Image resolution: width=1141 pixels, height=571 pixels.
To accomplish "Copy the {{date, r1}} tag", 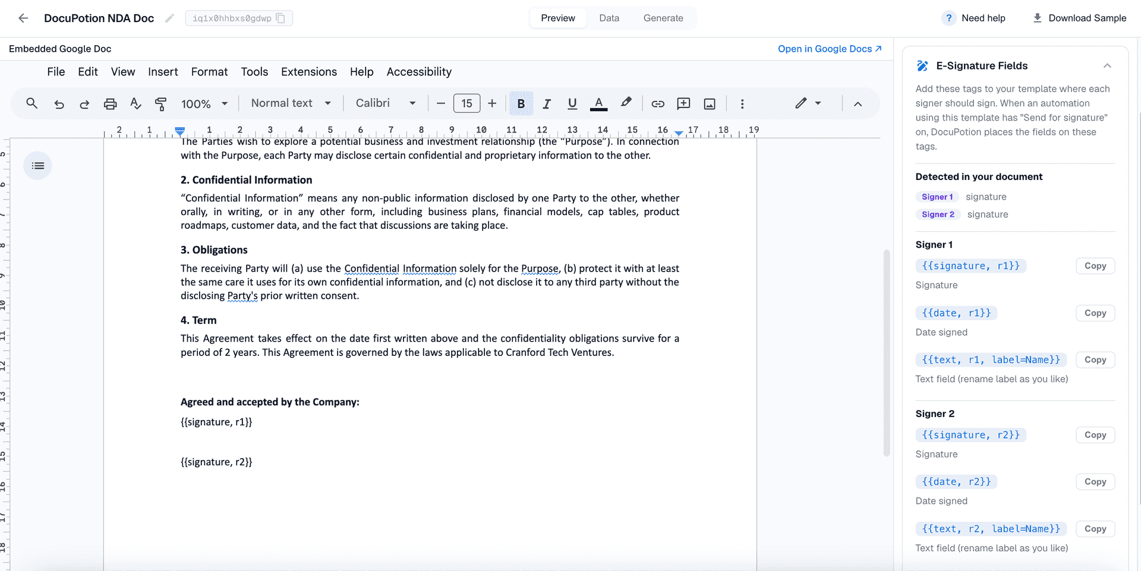I will tap(1095, 313).
